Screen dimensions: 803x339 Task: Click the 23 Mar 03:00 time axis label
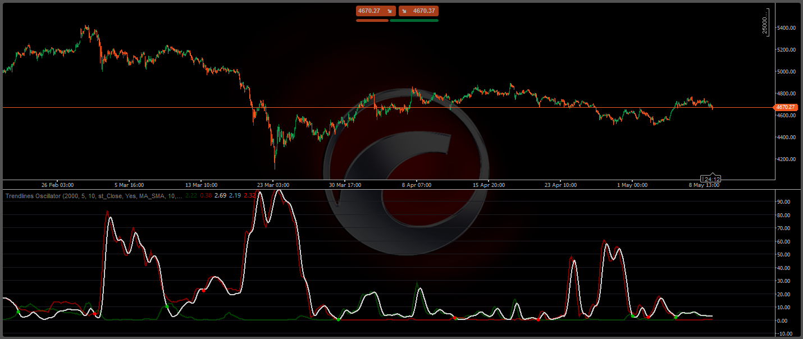(x=273, y=185)
